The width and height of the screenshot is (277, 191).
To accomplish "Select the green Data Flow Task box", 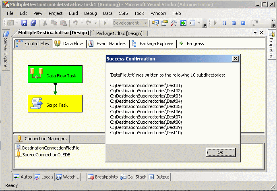I will tap(55, 74).
